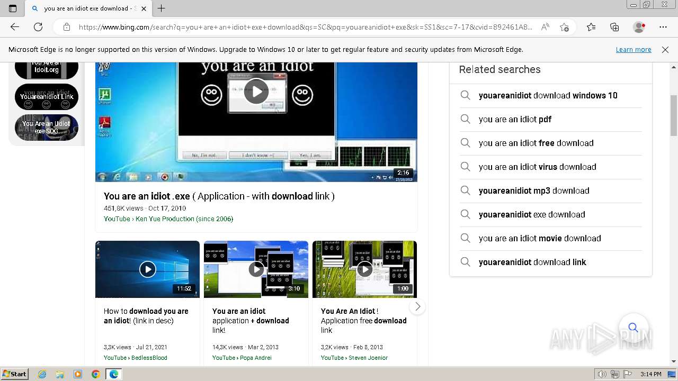Select 'Youareanidiot Link' filter chip

47,97
